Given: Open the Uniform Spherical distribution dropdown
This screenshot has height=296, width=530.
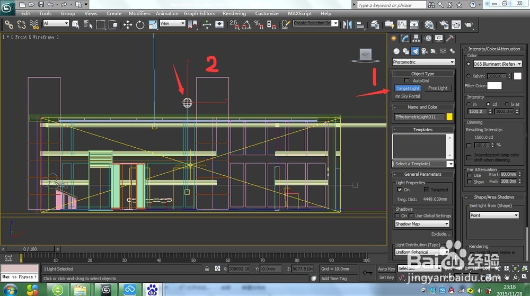Looking at the screenshot, I should (422, 252).
